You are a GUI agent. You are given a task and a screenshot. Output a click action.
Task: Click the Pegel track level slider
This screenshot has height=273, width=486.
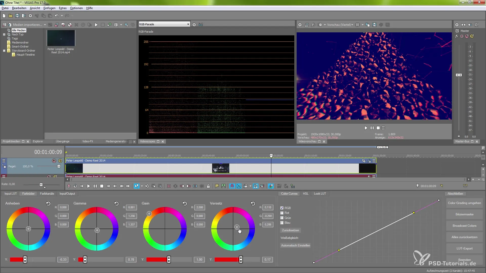click(x=59, y=166)
